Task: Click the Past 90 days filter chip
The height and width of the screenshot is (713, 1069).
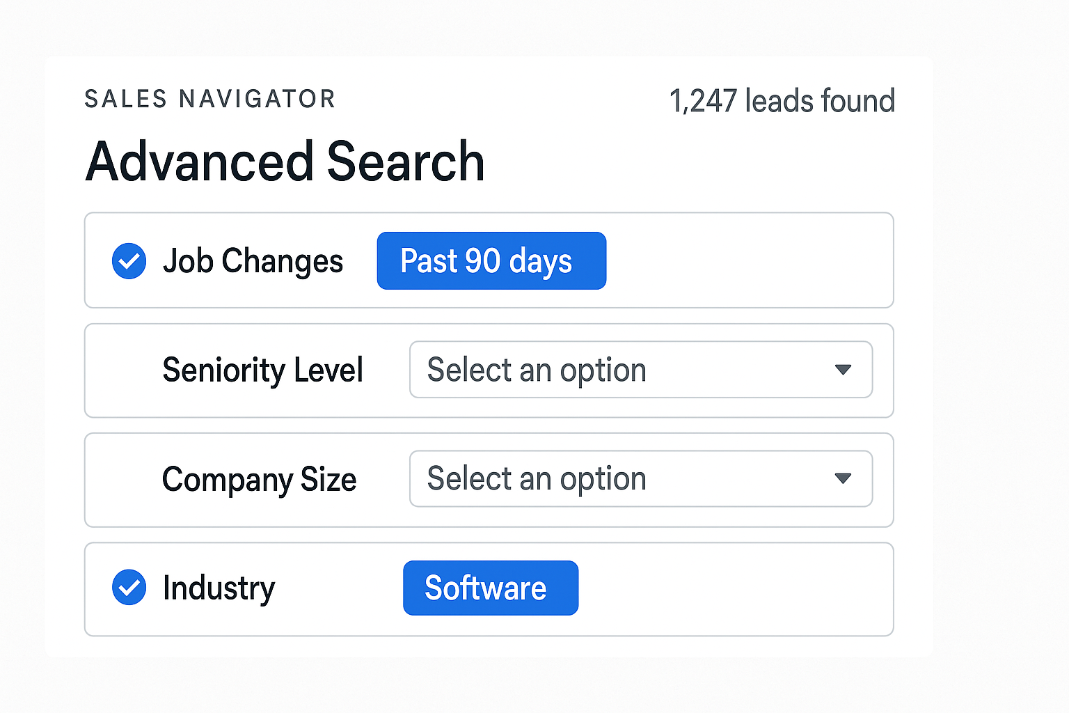Action: pyautogui.click(x=491, y=261)
